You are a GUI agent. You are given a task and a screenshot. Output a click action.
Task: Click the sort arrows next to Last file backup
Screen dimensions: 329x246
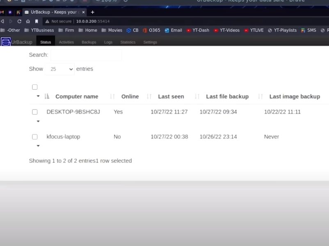tap(197, 96)
